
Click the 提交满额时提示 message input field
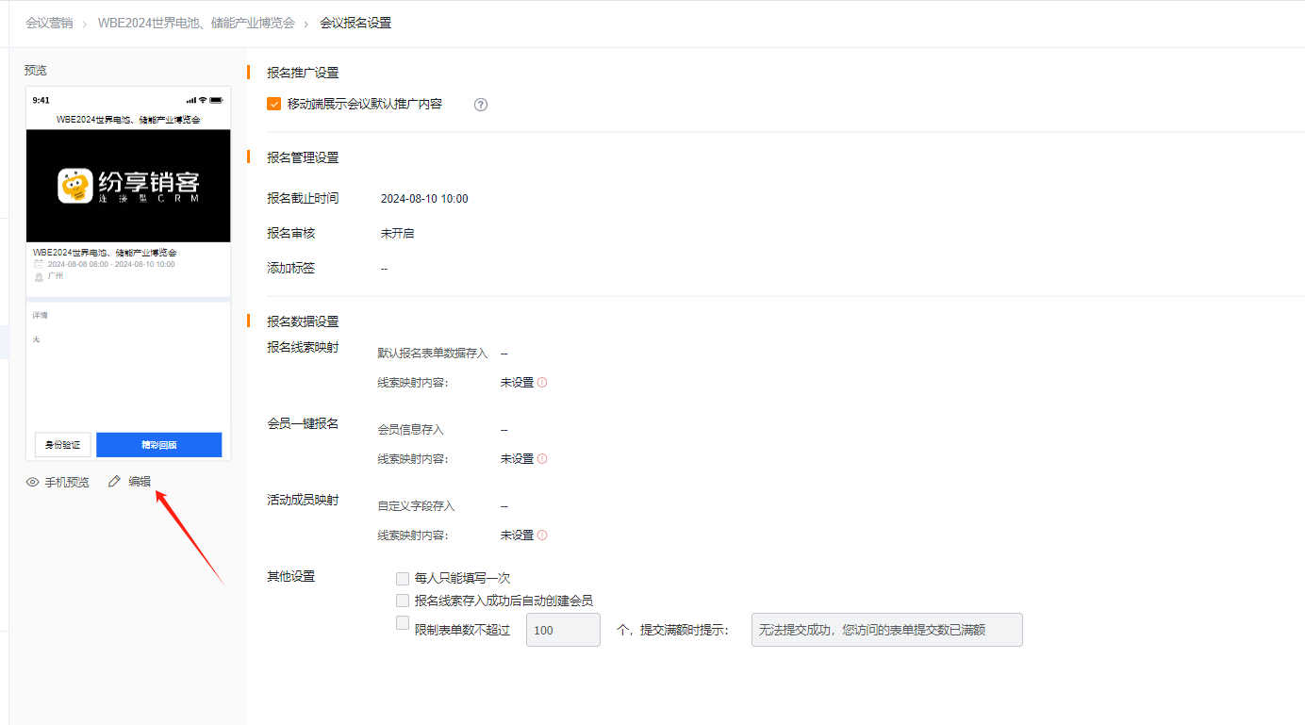coord(887,630)
